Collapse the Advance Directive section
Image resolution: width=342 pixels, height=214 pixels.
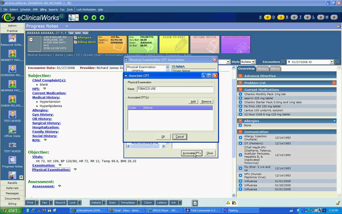tap(240, 76)
